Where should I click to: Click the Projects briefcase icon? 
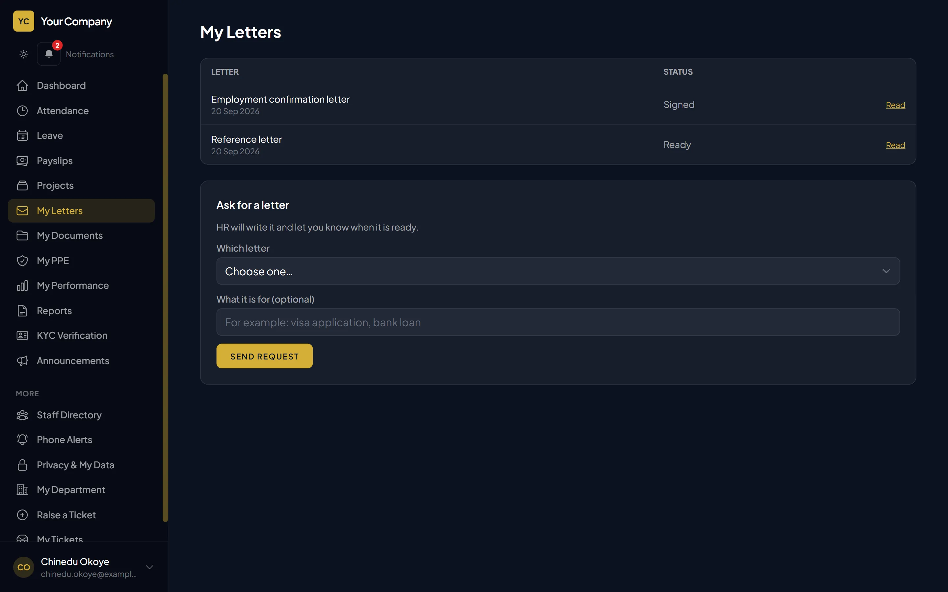[22, 185]
